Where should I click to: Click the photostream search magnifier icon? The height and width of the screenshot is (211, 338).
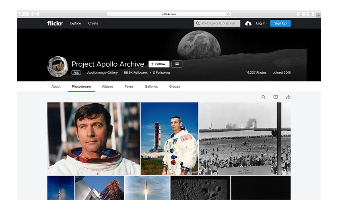click(x=264, y=97)
